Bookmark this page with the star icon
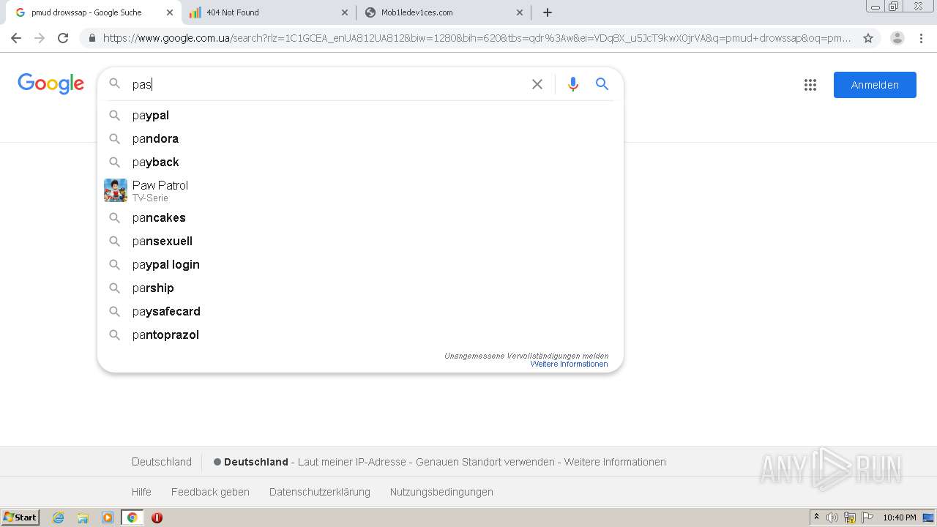The image size is (937, 527). click(x=868, y=38)
